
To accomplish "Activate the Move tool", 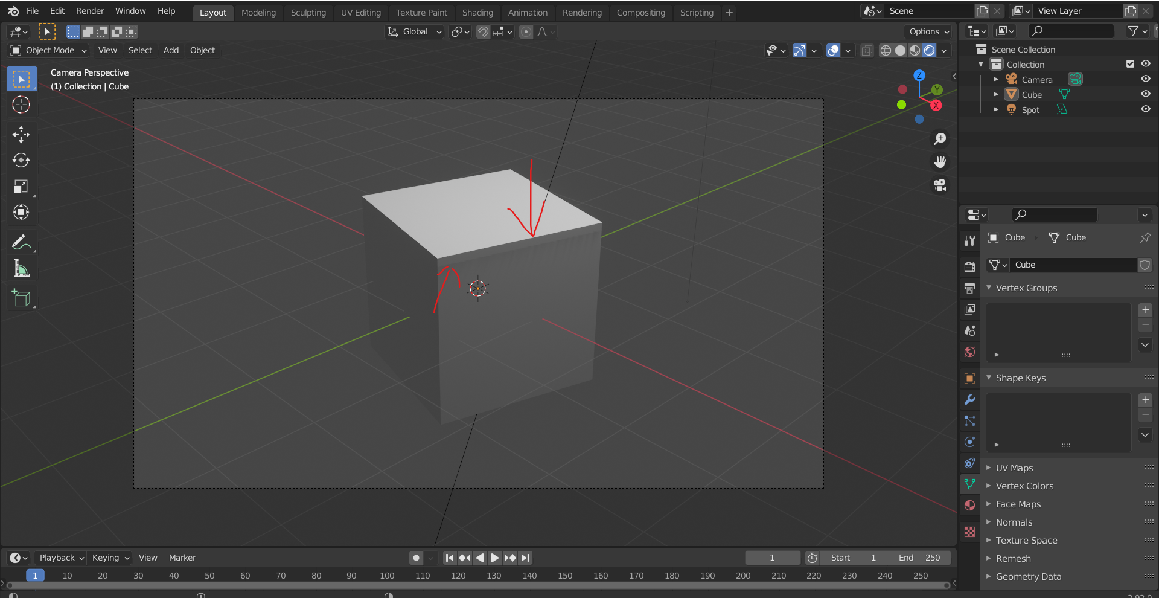I will (x=21, y=134).
